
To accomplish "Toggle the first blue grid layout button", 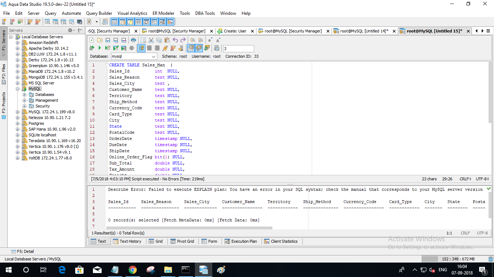I will (114, 22).
